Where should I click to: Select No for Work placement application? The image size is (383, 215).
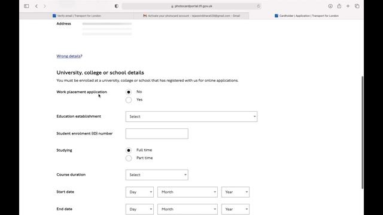[x=129, y=92]
